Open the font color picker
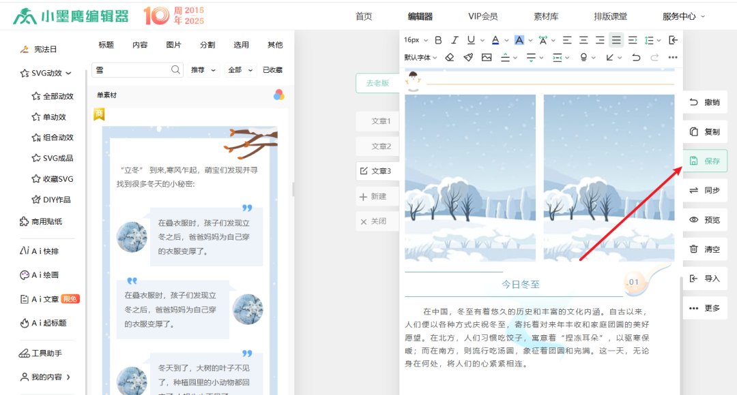The height and width of the screenshot is (395, 737). point(495,40)
